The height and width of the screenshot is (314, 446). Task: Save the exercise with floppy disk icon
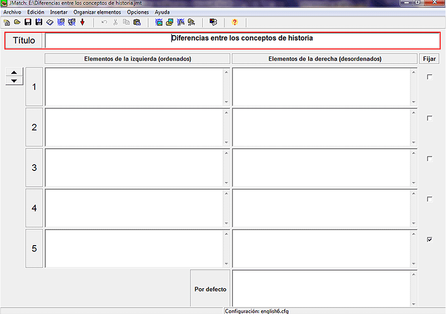(x=28, y=22)
